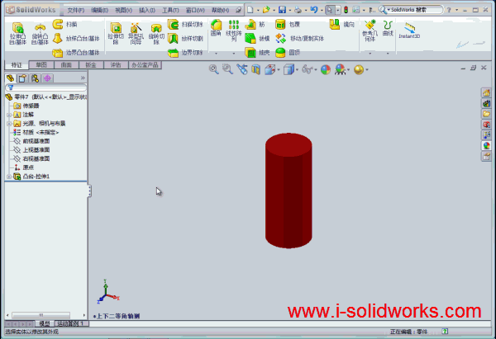Screen dimensions: 496x339
Task: Click the Save disk icon
Action: (282, 10)
